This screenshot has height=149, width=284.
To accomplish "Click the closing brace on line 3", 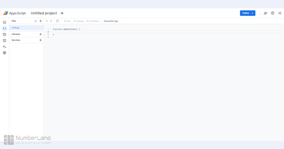I will [x=53, y=35].
